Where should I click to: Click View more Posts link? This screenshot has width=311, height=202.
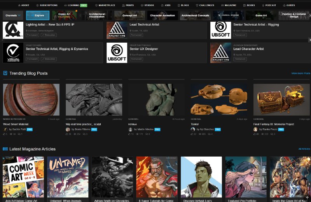301,73
